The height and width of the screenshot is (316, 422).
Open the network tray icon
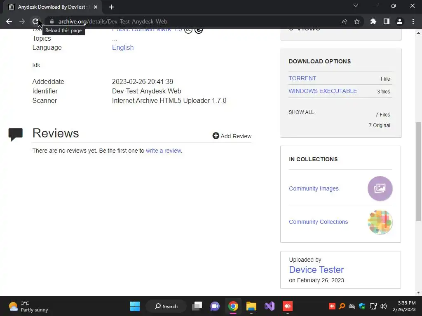373,306
